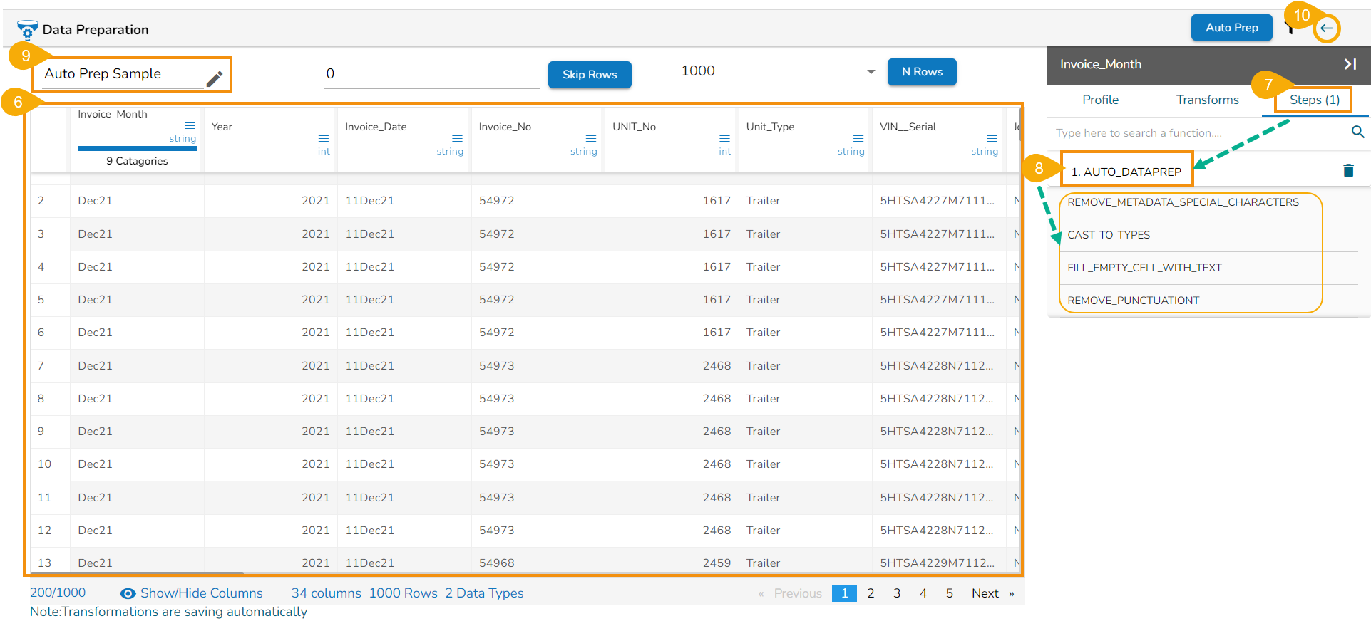Click the function search input field
The width and height of the screenshot is (1371, 626).
[x=1198, y=133]
